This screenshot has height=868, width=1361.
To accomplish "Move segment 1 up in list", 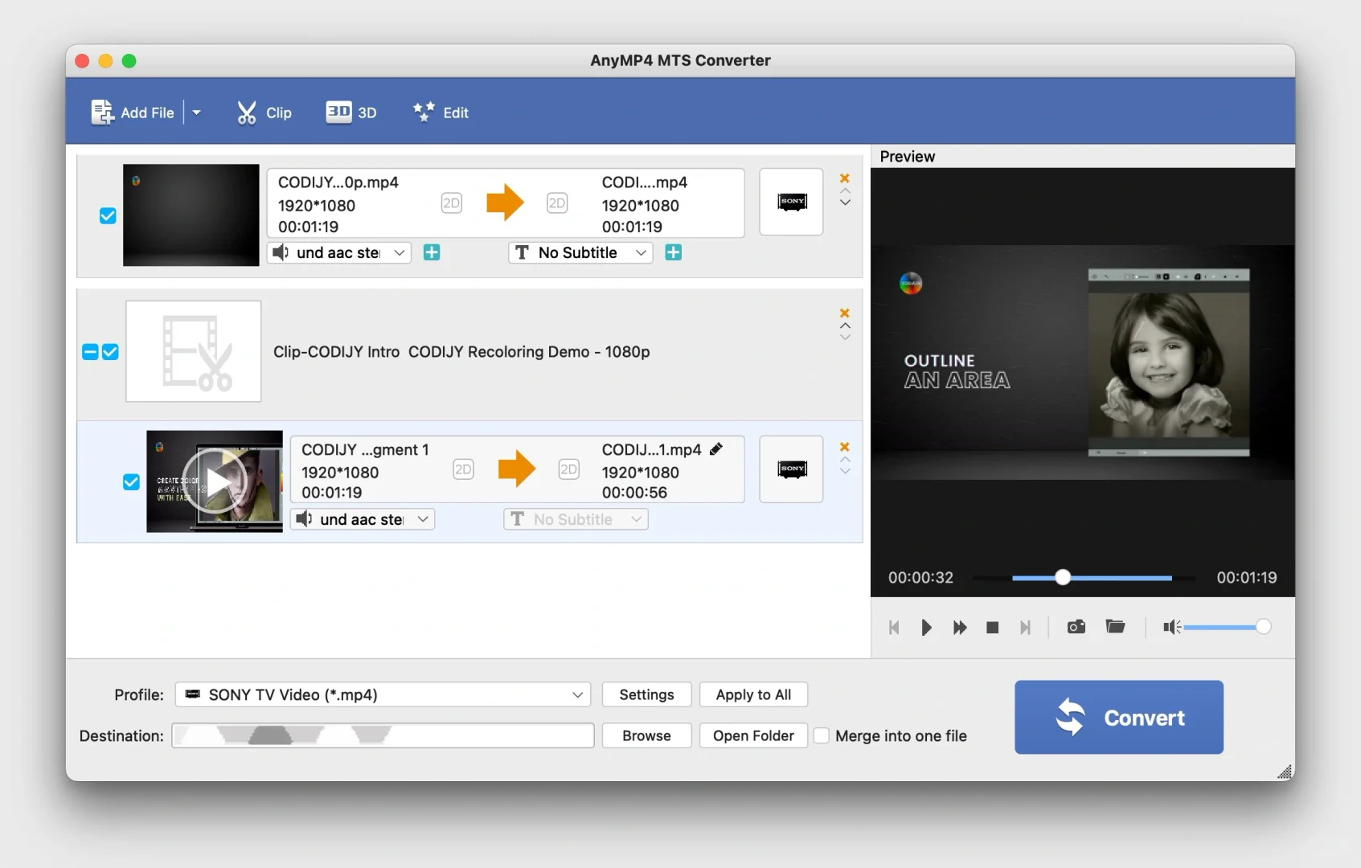I will pos(845,460).
